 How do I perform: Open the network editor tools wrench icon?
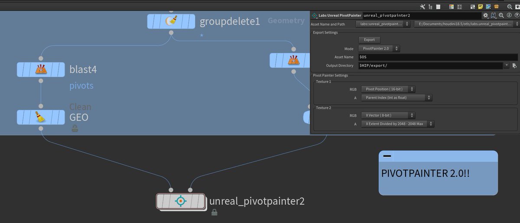tap(423, 7)
